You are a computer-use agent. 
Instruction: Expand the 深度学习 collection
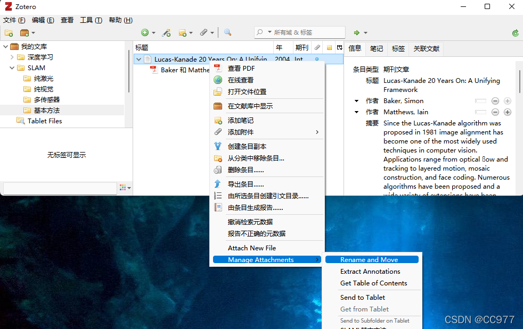click(12, 57)
